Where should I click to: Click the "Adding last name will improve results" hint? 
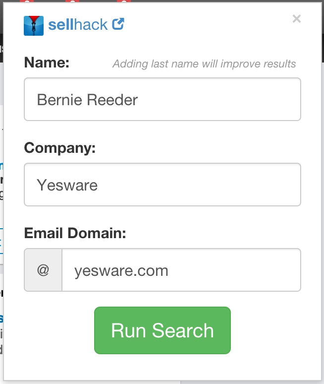pyautogui.click(x=204, y=64)
